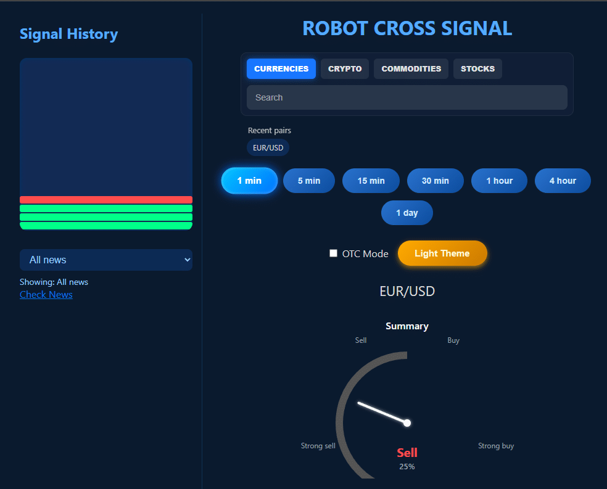This screenshot has width=607, height=489.
Task: Click the top green Signal History bar
Action: tap(105, 208)
